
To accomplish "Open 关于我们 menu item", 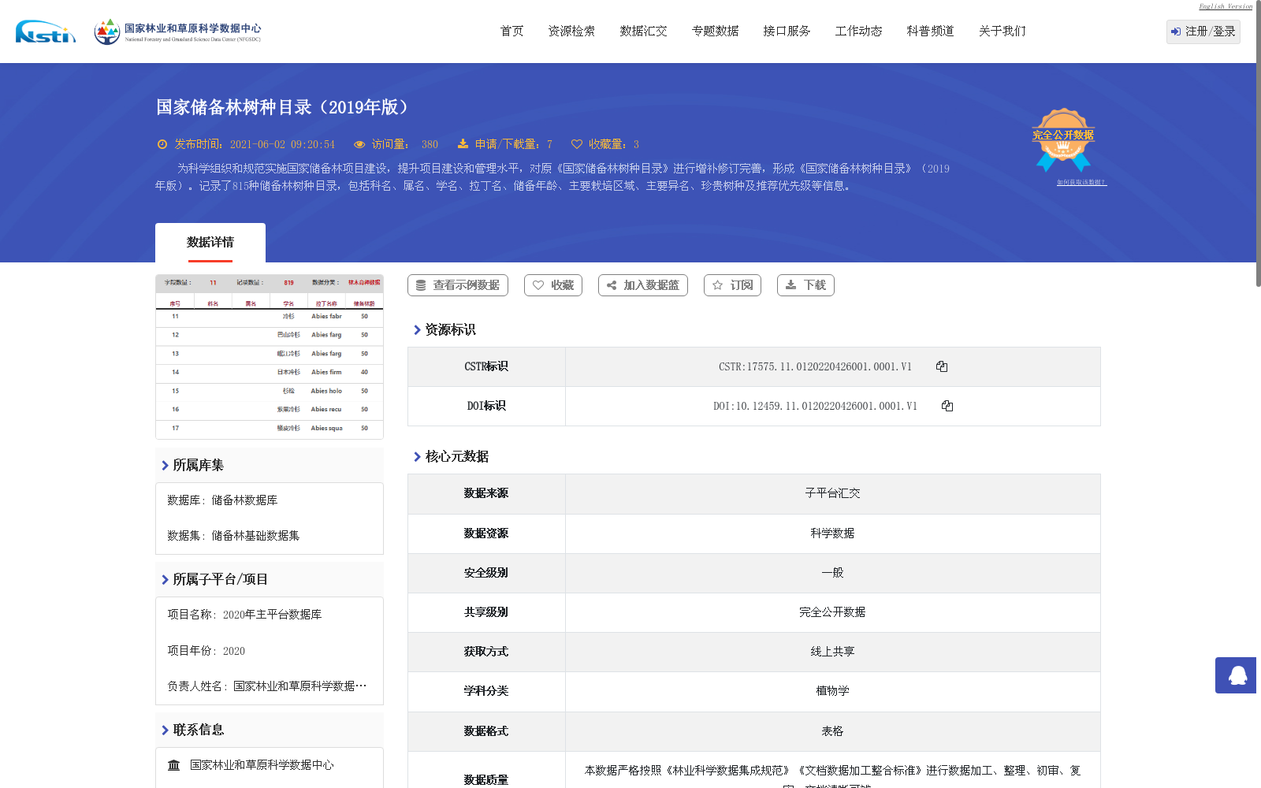I will pos(1002,32).
